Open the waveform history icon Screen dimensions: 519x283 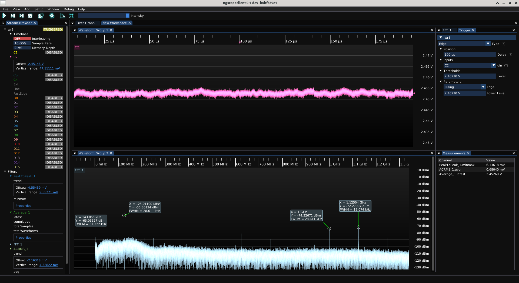[x=41, y=16]
